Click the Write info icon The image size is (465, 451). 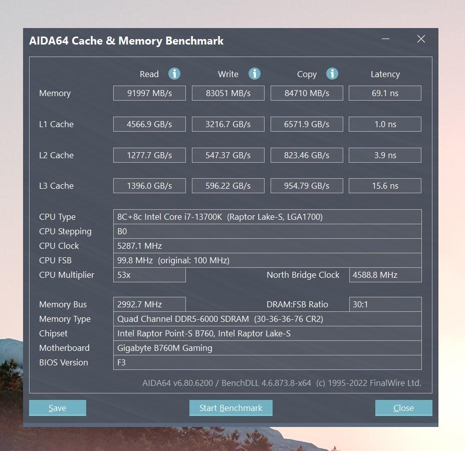255,74
